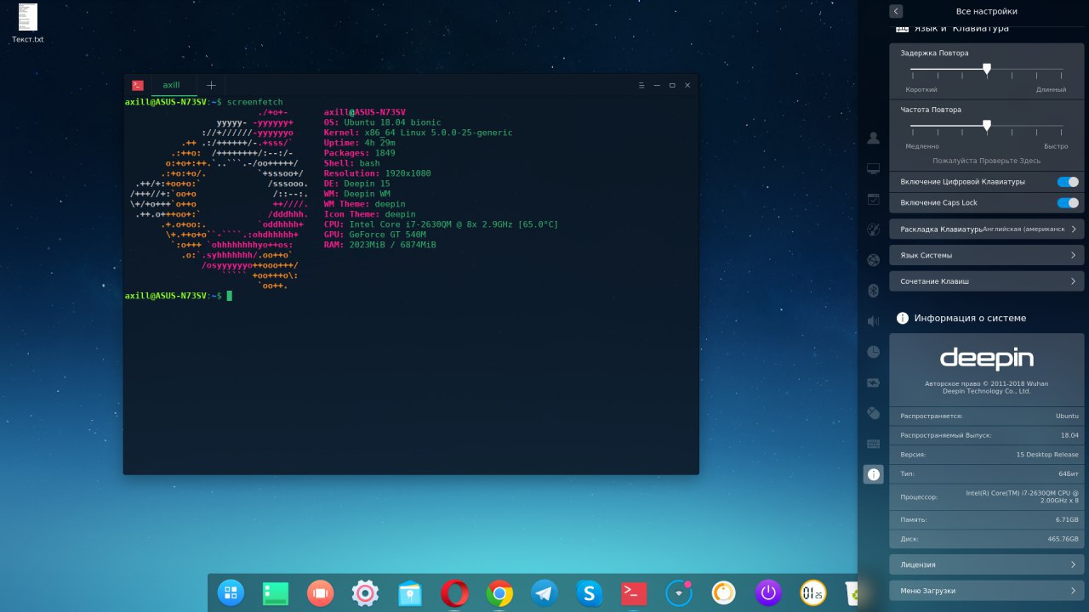Click the Тип 64бит row

(x=987, y=473)
